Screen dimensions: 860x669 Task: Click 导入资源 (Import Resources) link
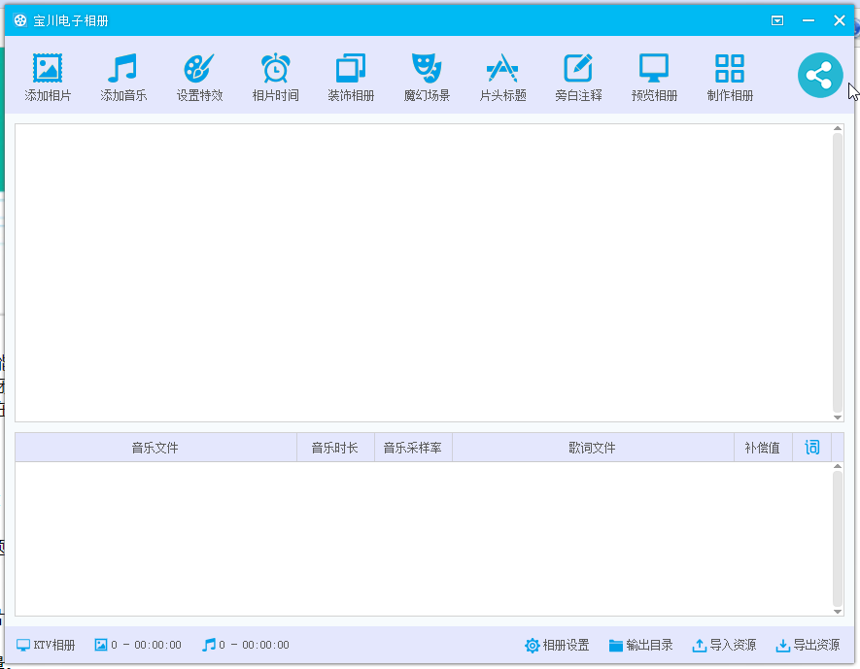point(724,645)
